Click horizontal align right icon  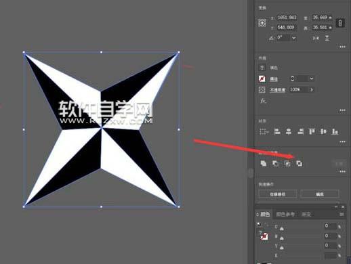301,131
